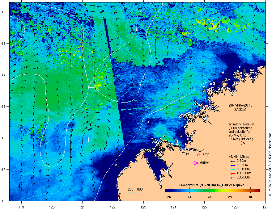Select the blue 30-80m arrow in legend
The height and width of the screenshot is (210, 272).
[233, 165]
